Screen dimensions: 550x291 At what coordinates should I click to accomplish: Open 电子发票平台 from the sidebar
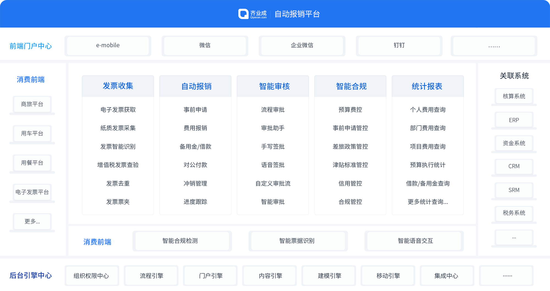32,192
